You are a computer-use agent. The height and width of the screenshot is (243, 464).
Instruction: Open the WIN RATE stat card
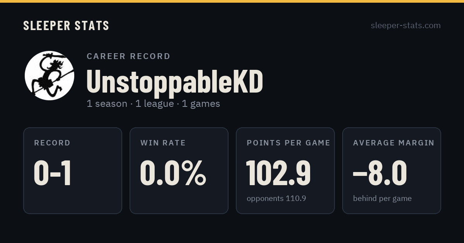(179, 170)
